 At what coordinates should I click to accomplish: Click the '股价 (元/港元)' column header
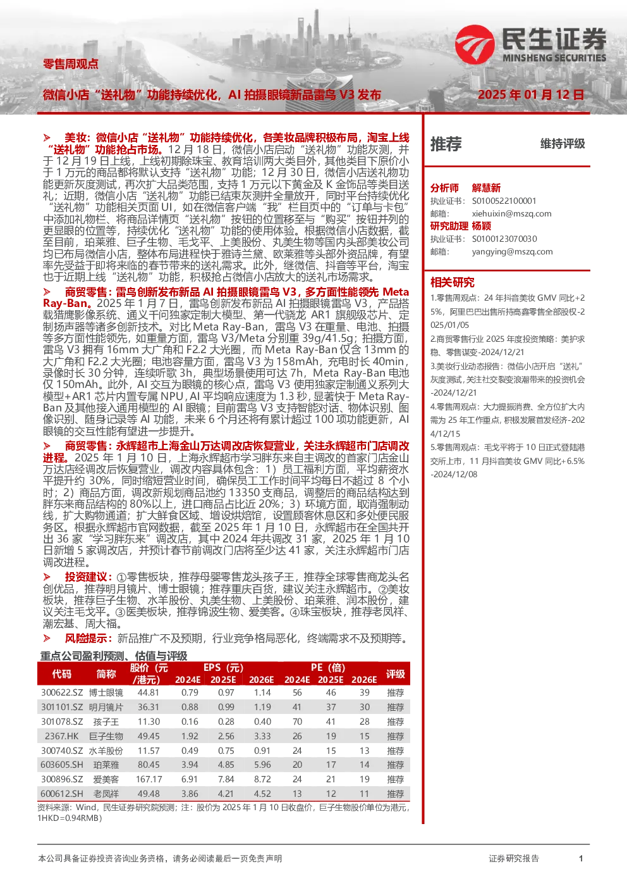pyautogui.click(x=149, y=673)
